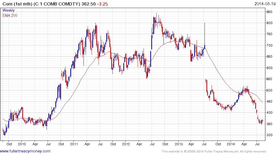Click the 300 price axis label
The image size is (278, 155).
pos(269,135)
